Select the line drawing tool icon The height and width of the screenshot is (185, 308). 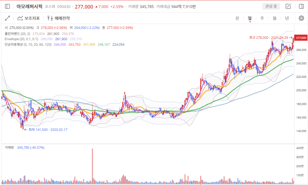coord(7,18)
